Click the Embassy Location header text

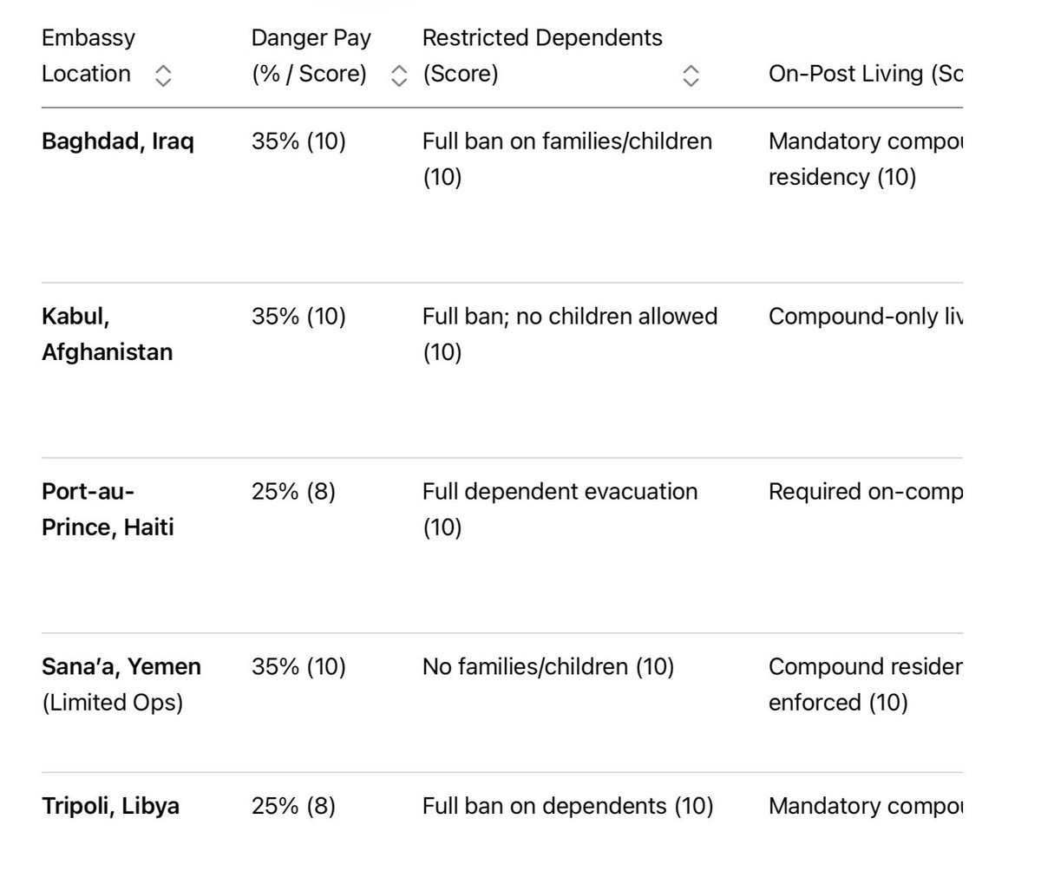click(x=88, y=56)
